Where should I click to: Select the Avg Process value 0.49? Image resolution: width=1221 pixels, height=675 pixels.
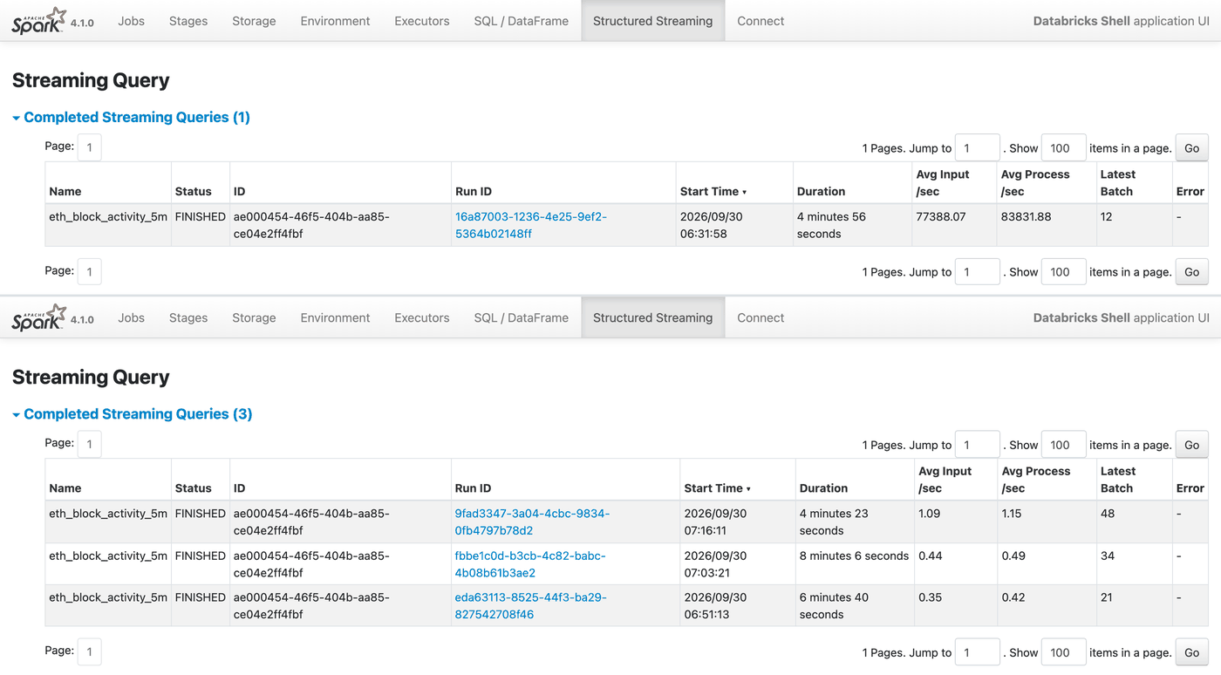(x=1012, y=556)
